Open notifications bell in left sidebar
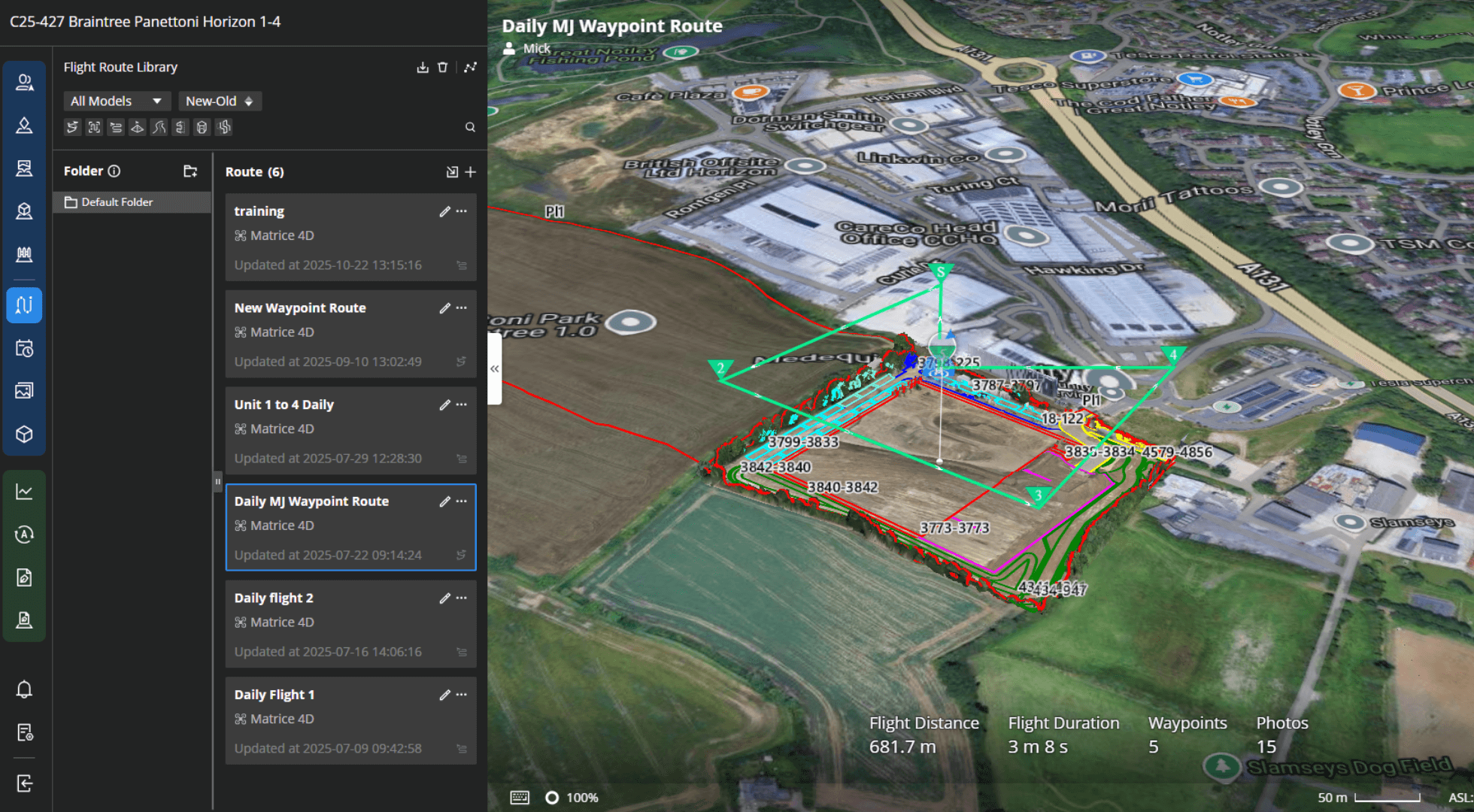 coord(24,689)
